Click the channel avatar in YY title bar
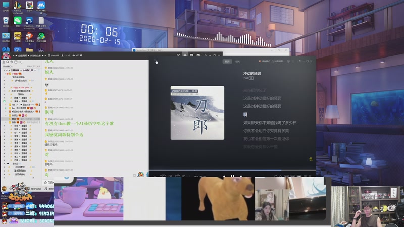Screen dimensions: 404x227 click(6, 55)
